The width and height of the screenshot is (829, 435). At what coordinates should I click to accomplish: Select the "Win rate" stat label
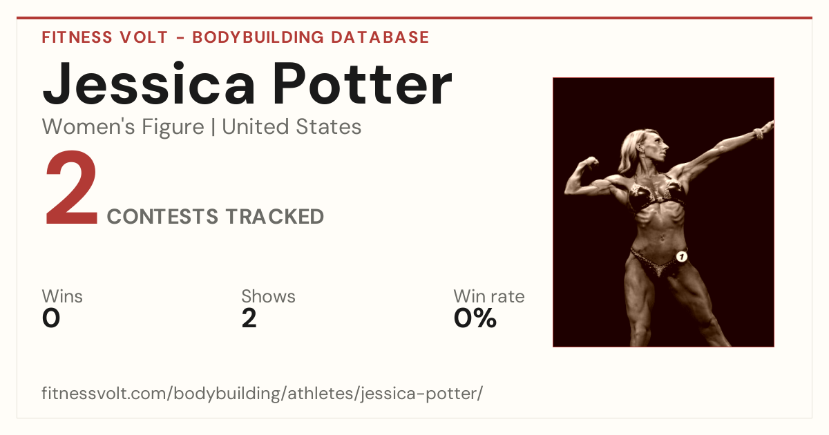pyautogui.click(x=489, y=297)
